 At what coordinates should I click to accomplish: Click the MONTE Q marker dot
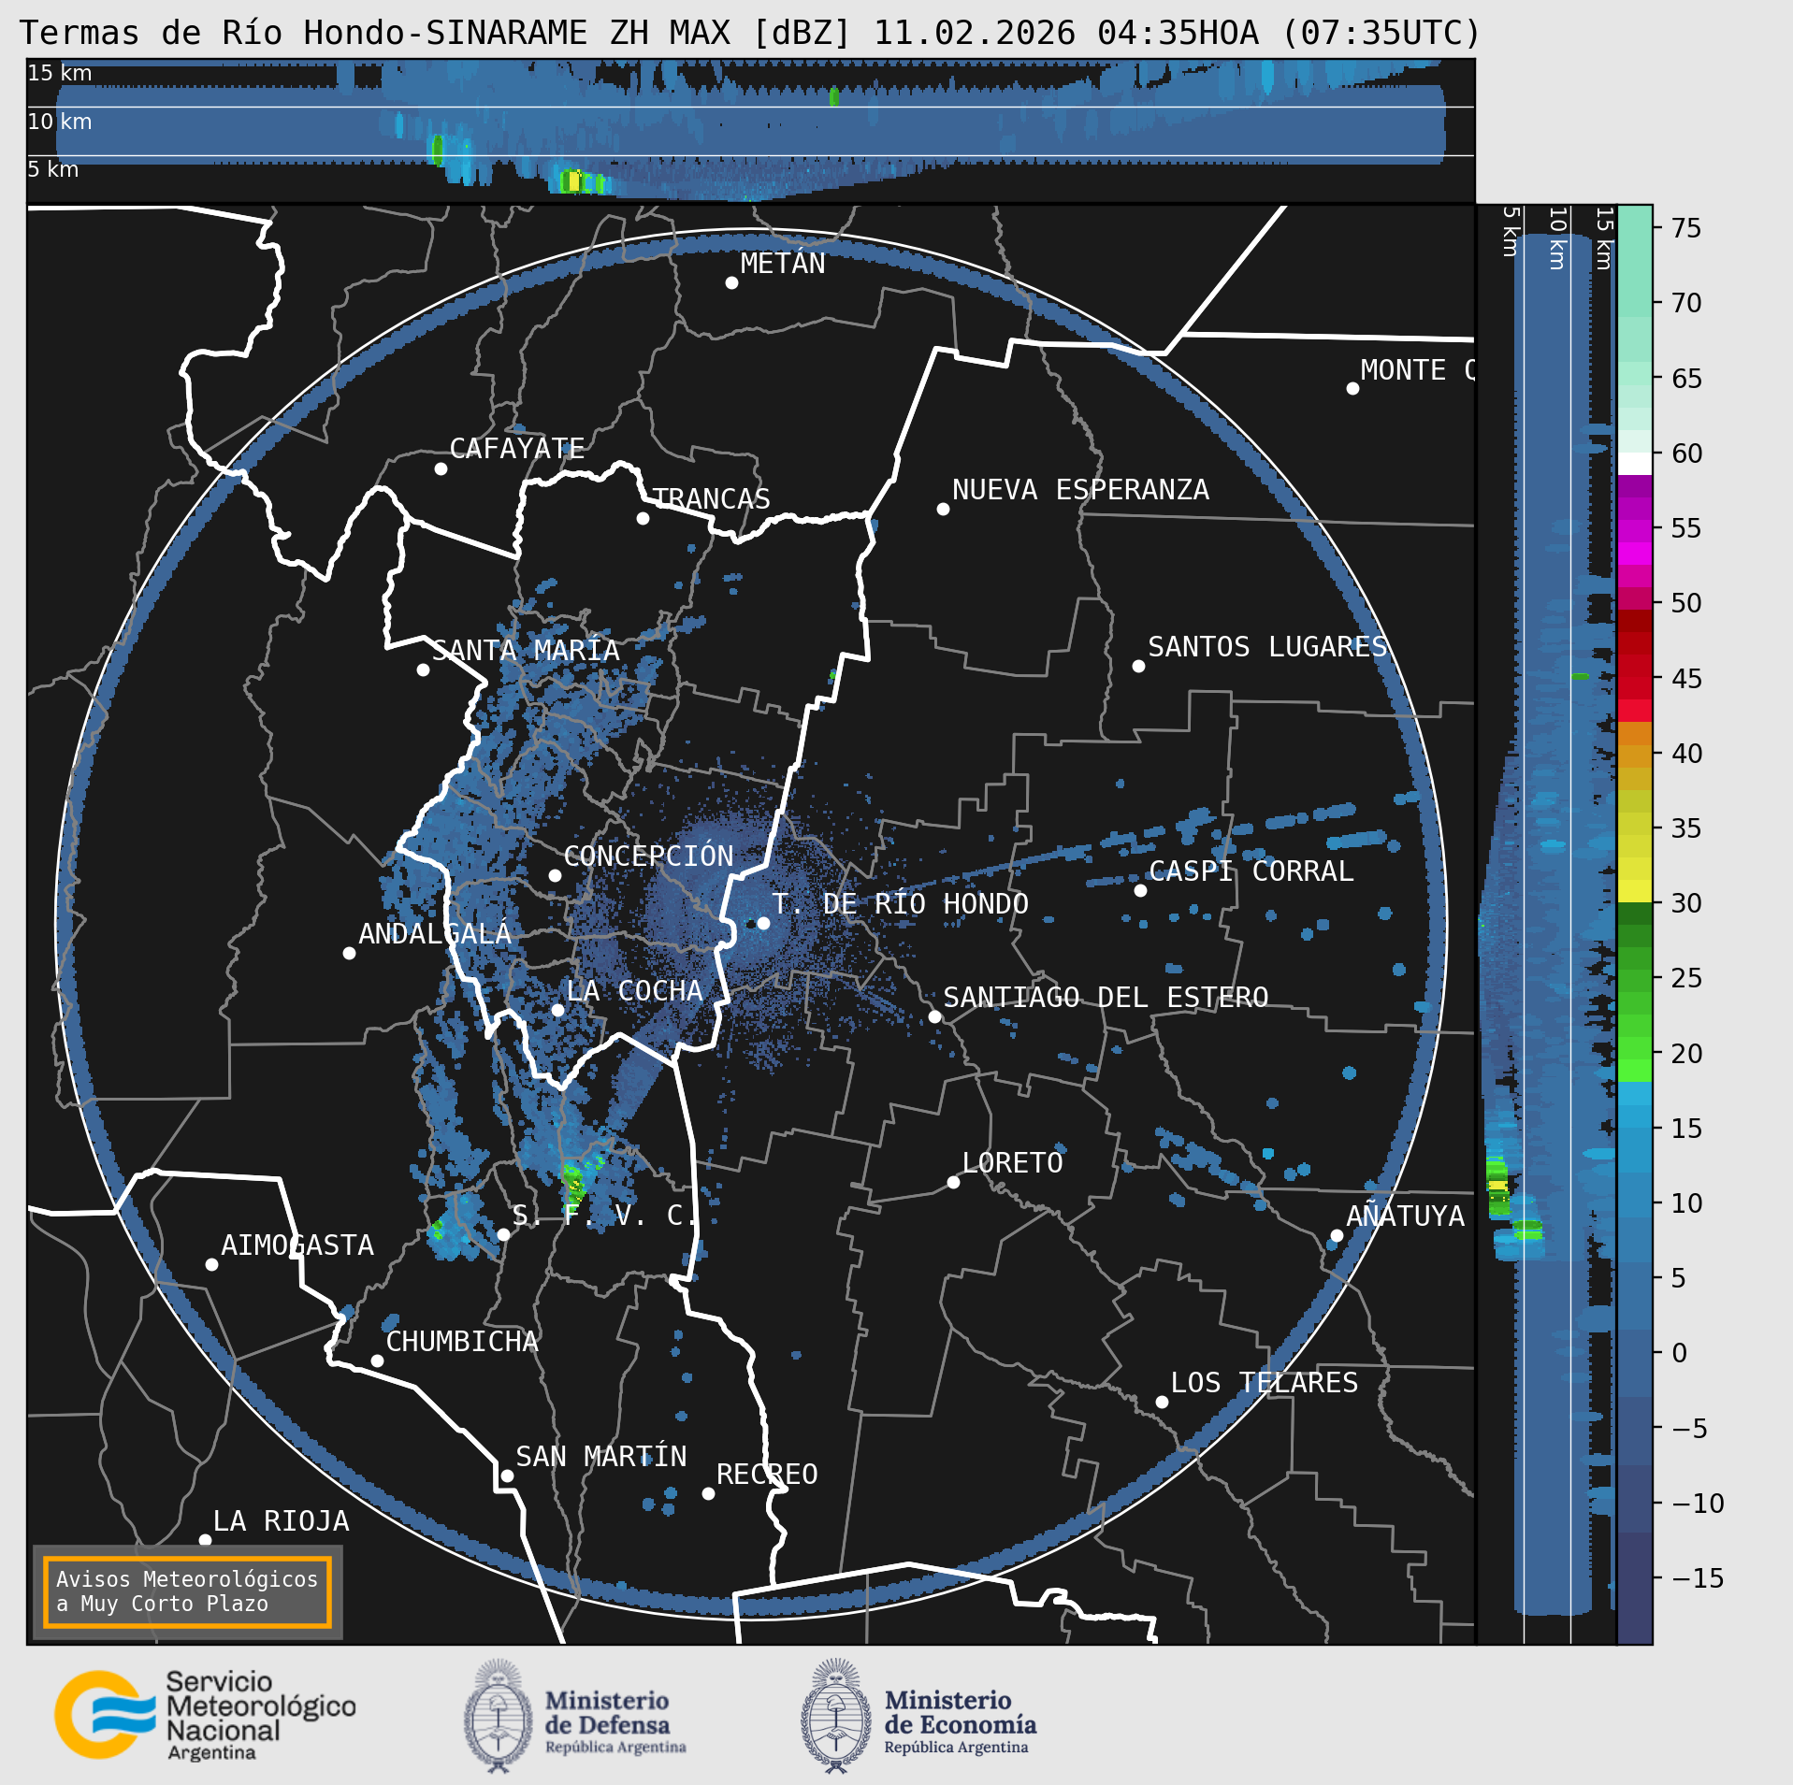[x=1352, y=388]
